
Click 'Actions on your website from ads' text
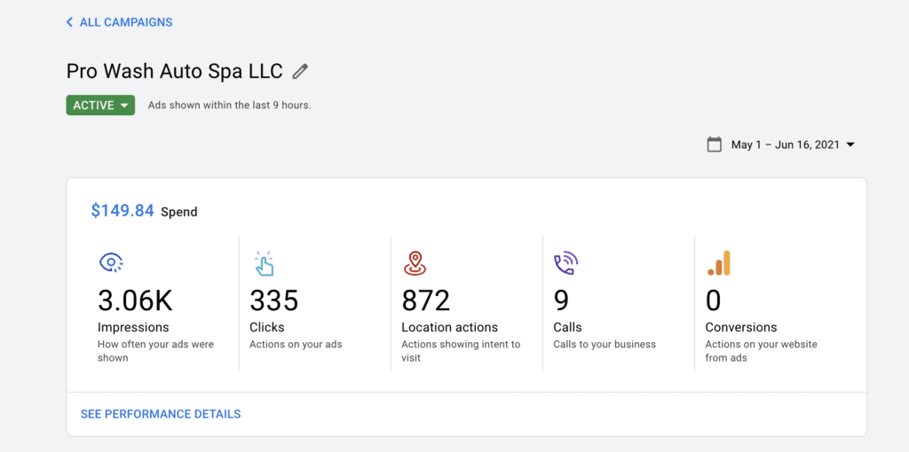pyautogui.click(x=761, y=351)
